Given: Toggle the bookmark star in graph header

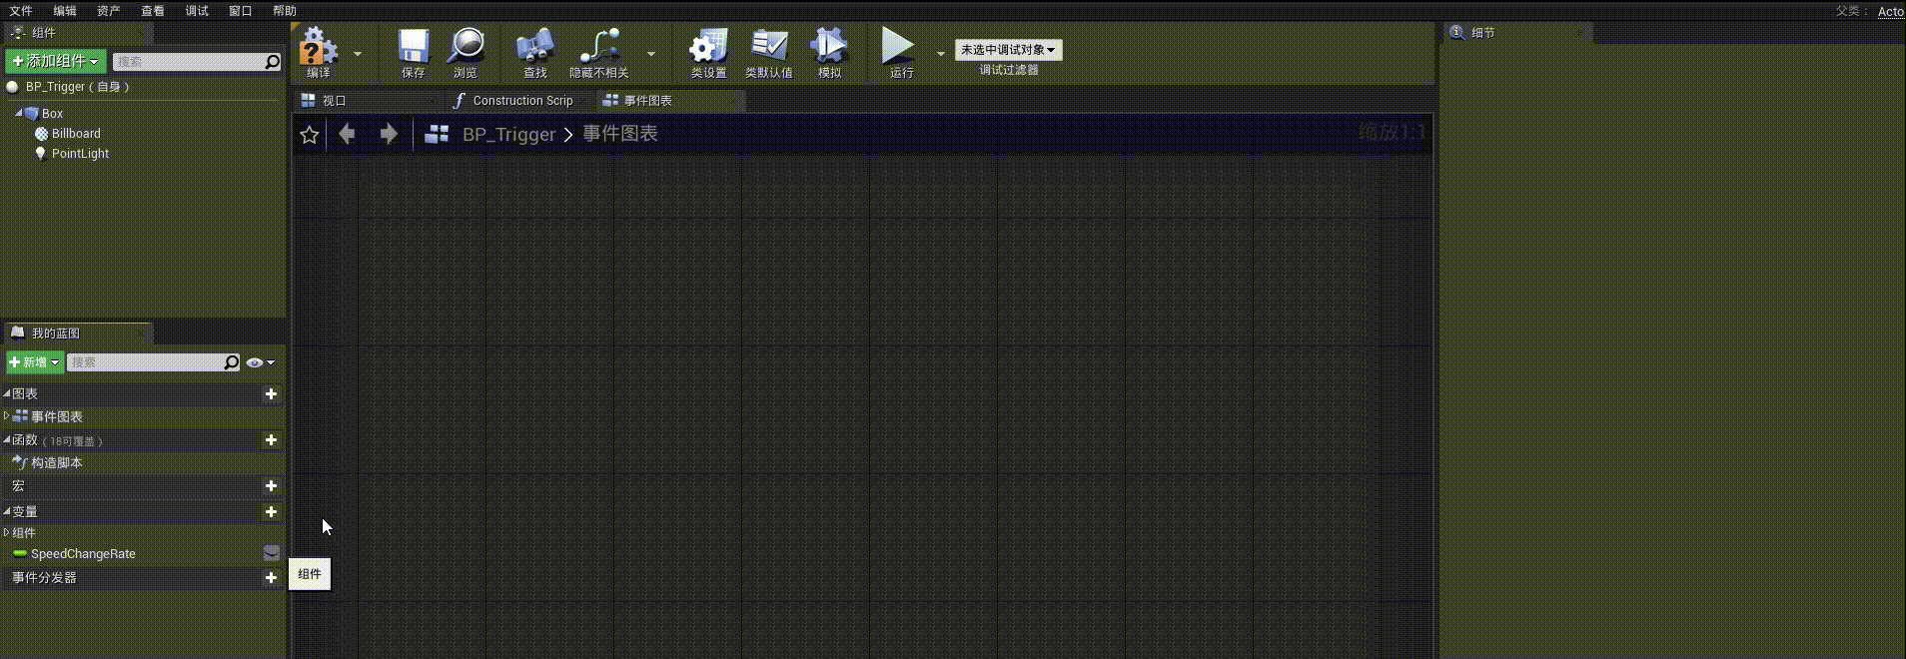Looking at the screenshot, I should click(x=310, y=135).
